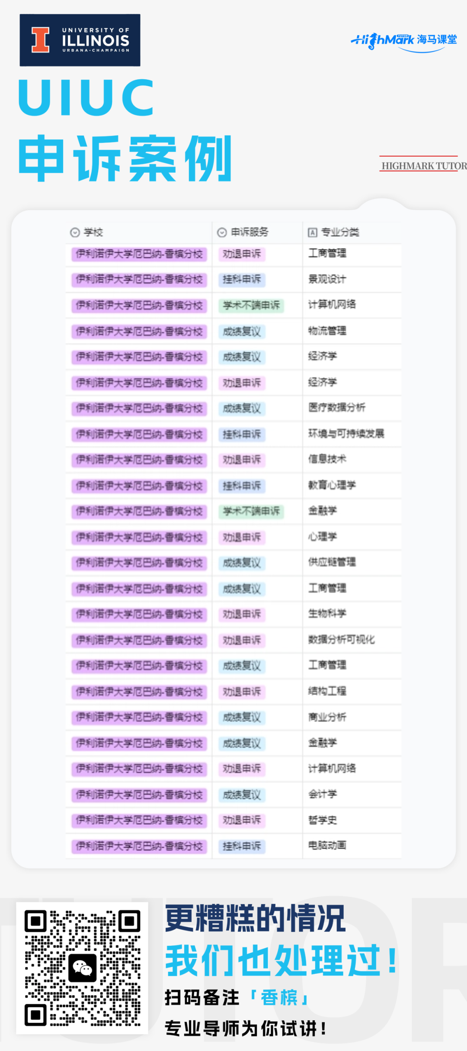Click the 劝退申诉 tag in 哲学史 row
Viewport: 467px width, 1051px height.
[242, 820]
